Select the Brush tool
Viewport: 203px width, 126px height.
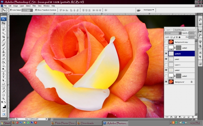3,48
